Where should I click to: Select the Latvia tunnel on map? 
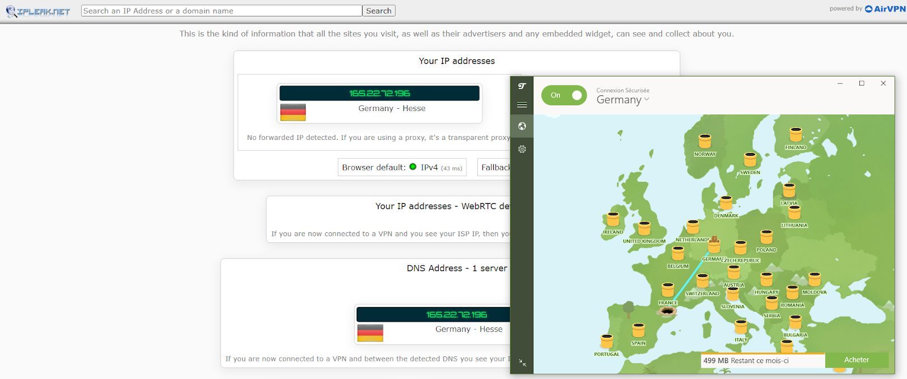789,190
